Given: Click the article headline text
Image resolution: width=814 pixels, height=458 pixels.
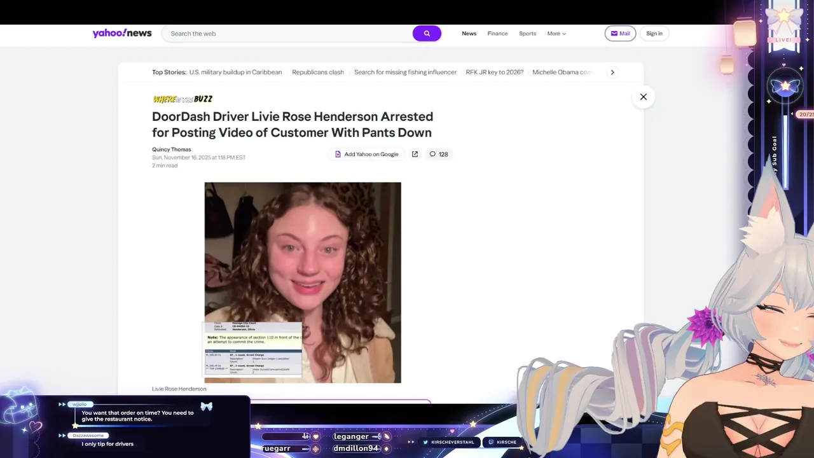Looking at the screenshot, I should point(293,125).
